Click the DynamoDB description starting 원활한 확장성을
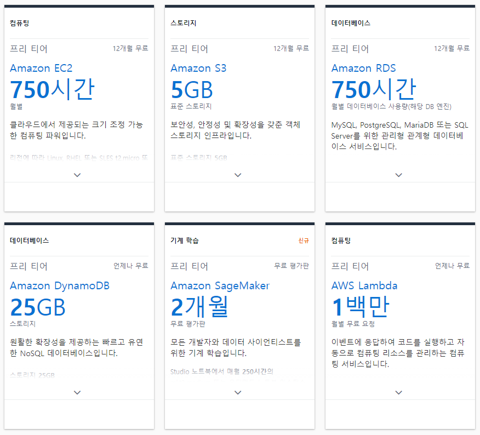This screenshot has width=480, height=435. click(77, 347)
